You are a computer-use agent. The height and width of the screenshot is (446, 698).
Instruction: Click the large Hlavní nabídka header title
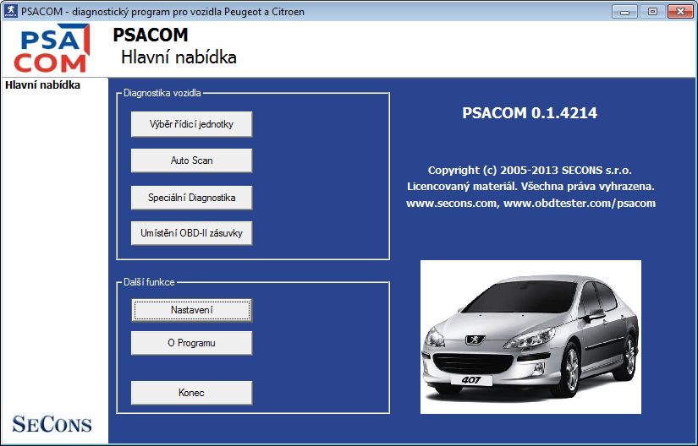(179, 57)
